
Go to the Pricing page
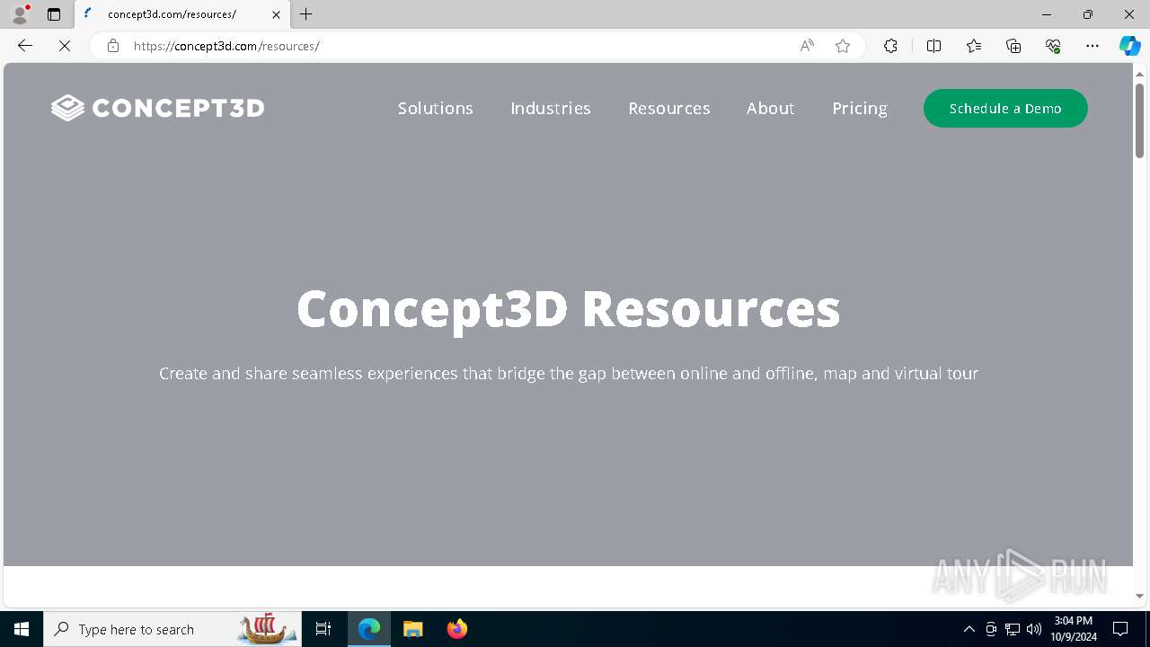[x=860, y=108]
